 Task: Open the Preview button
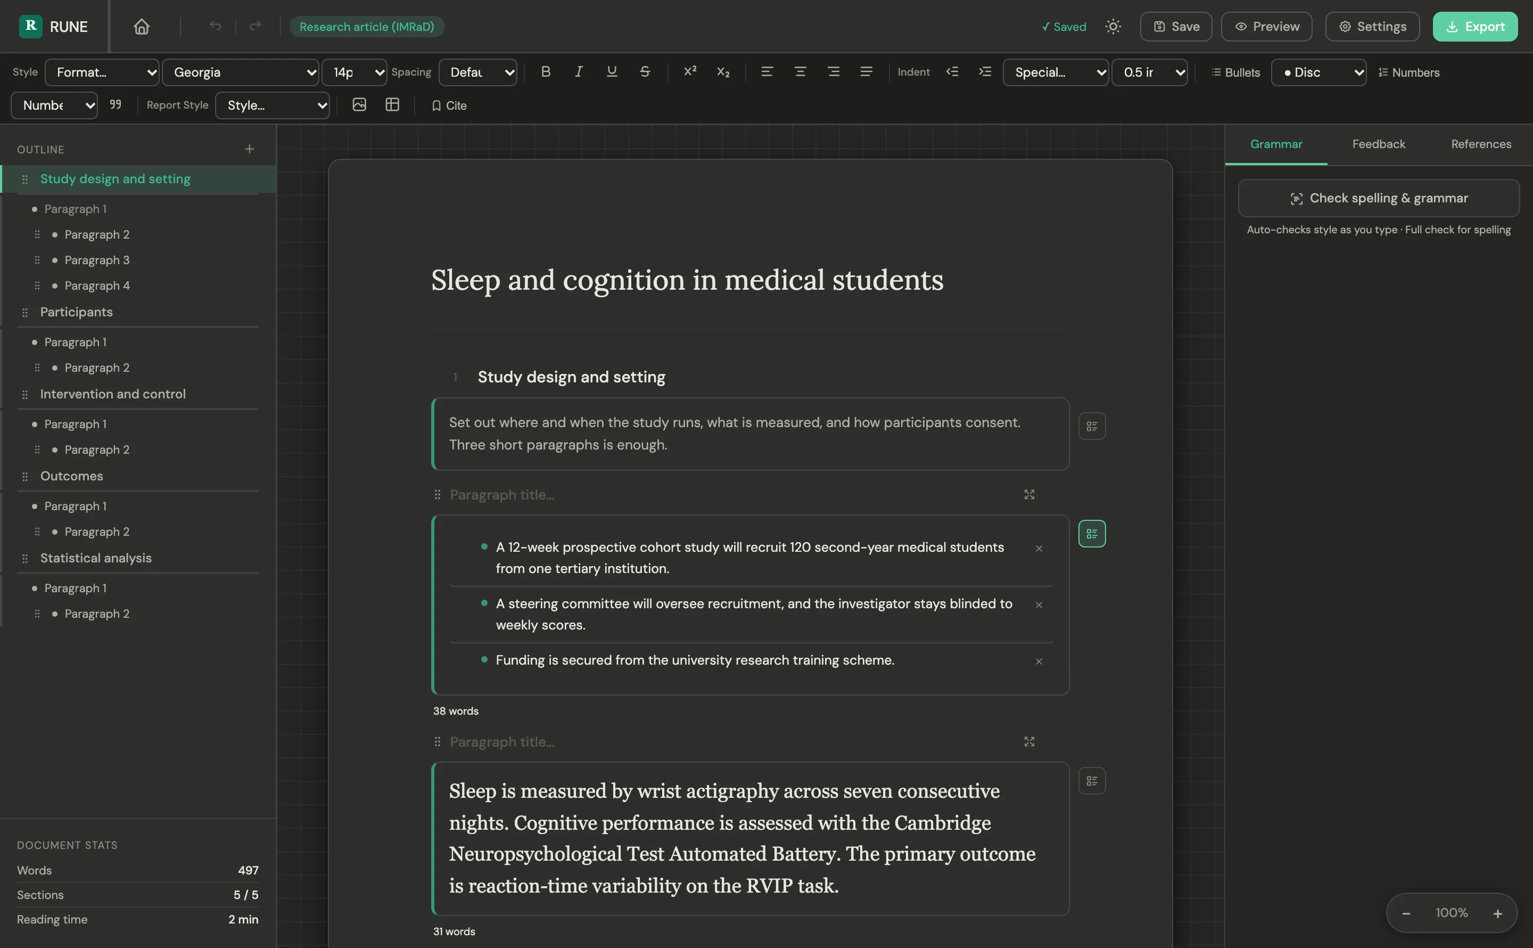pyautogui.click(x=1266, y=26)
